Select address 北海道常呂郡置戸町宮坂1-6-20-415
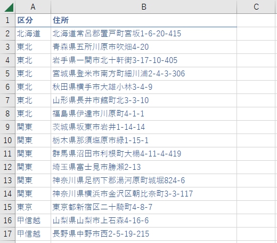 pos(144,34)
